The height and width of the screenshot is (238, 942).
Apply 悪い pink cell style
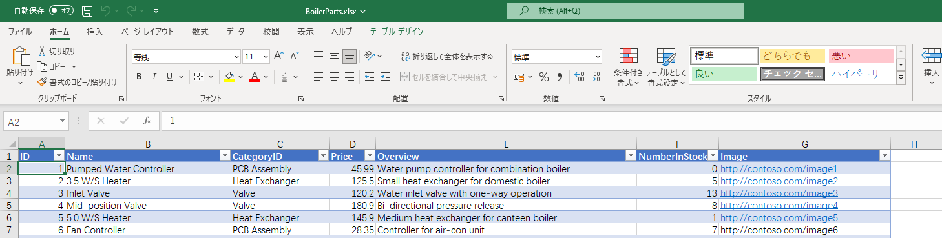click(x=861, y=56)
